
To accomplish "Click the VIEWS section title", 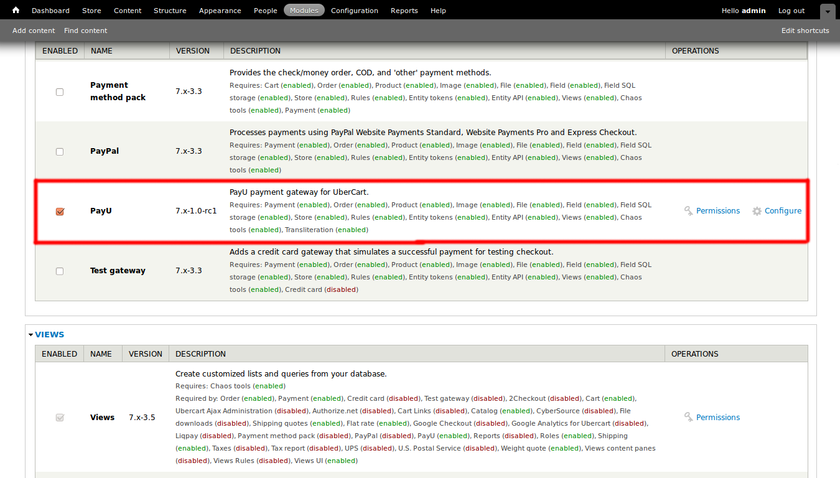I will pyautogui.click(x=50, y=335).
